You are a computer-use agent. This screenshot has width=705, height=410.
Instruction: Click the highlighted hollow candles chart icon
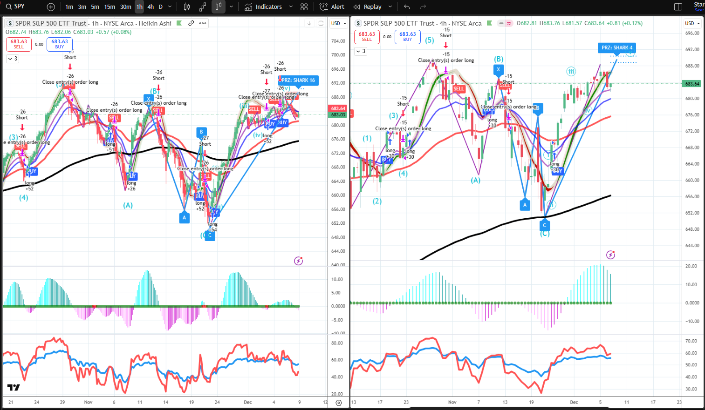[x=218, y=7]
